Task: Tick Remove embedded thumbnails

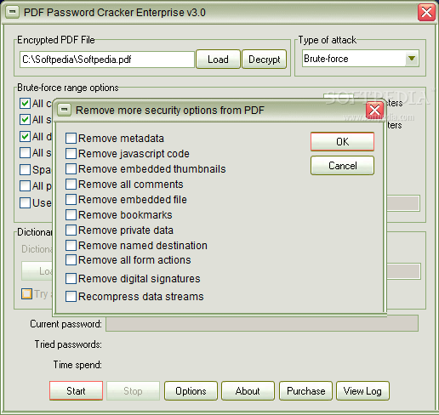Action: tap(71, 169)
